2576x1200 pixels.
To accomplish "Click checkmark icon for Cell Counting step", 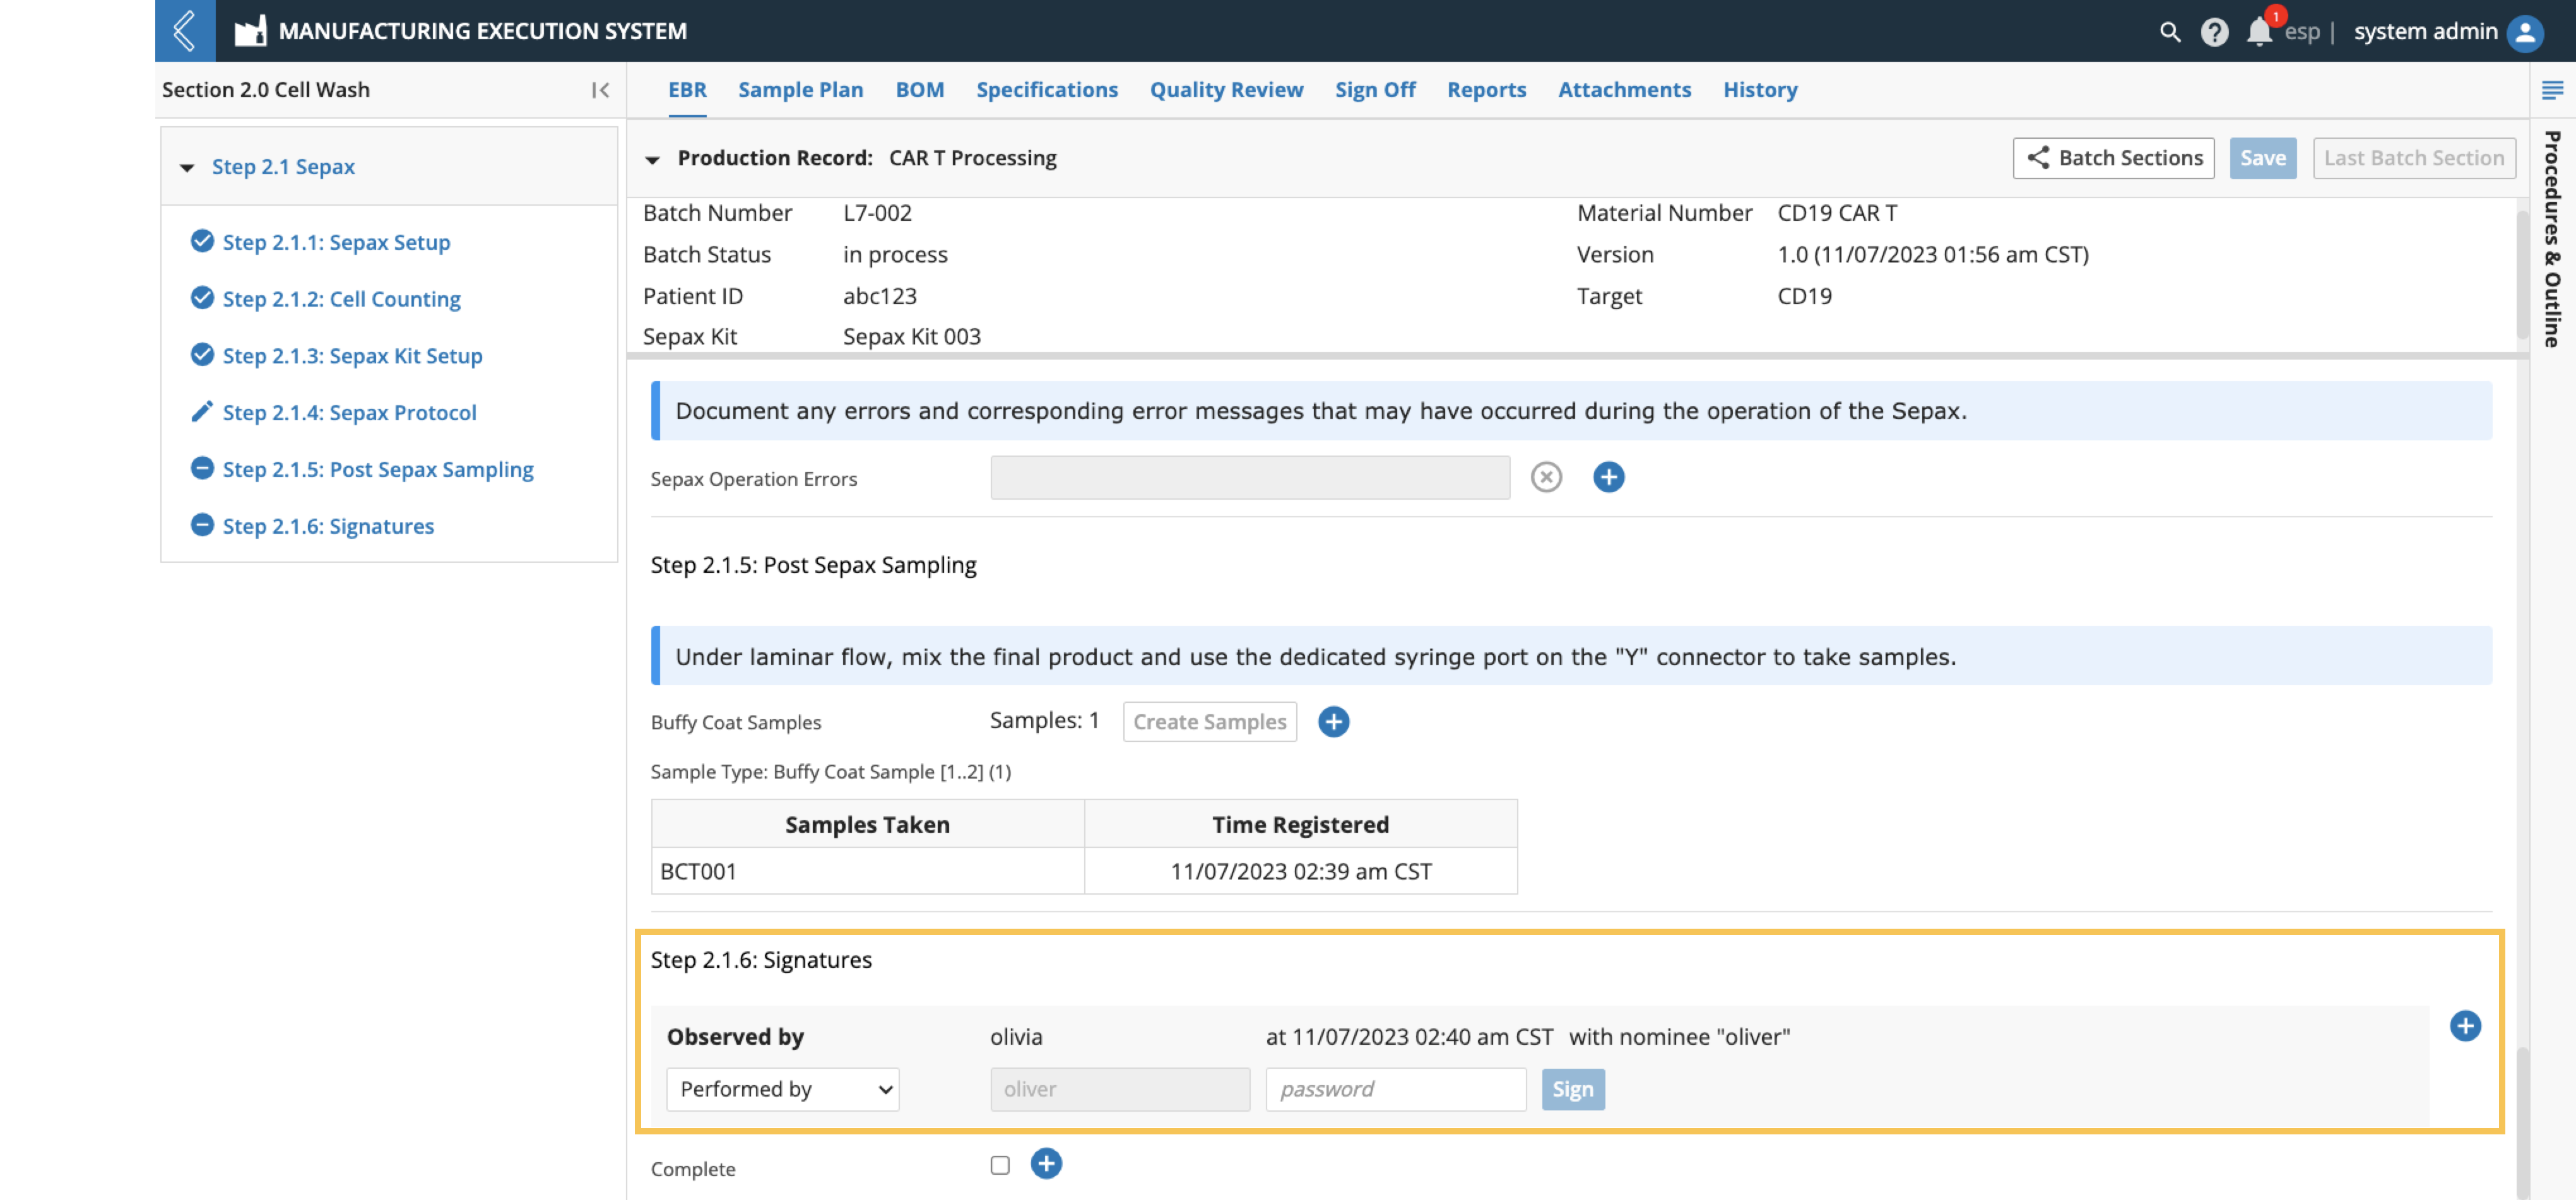I will (202, 298).
